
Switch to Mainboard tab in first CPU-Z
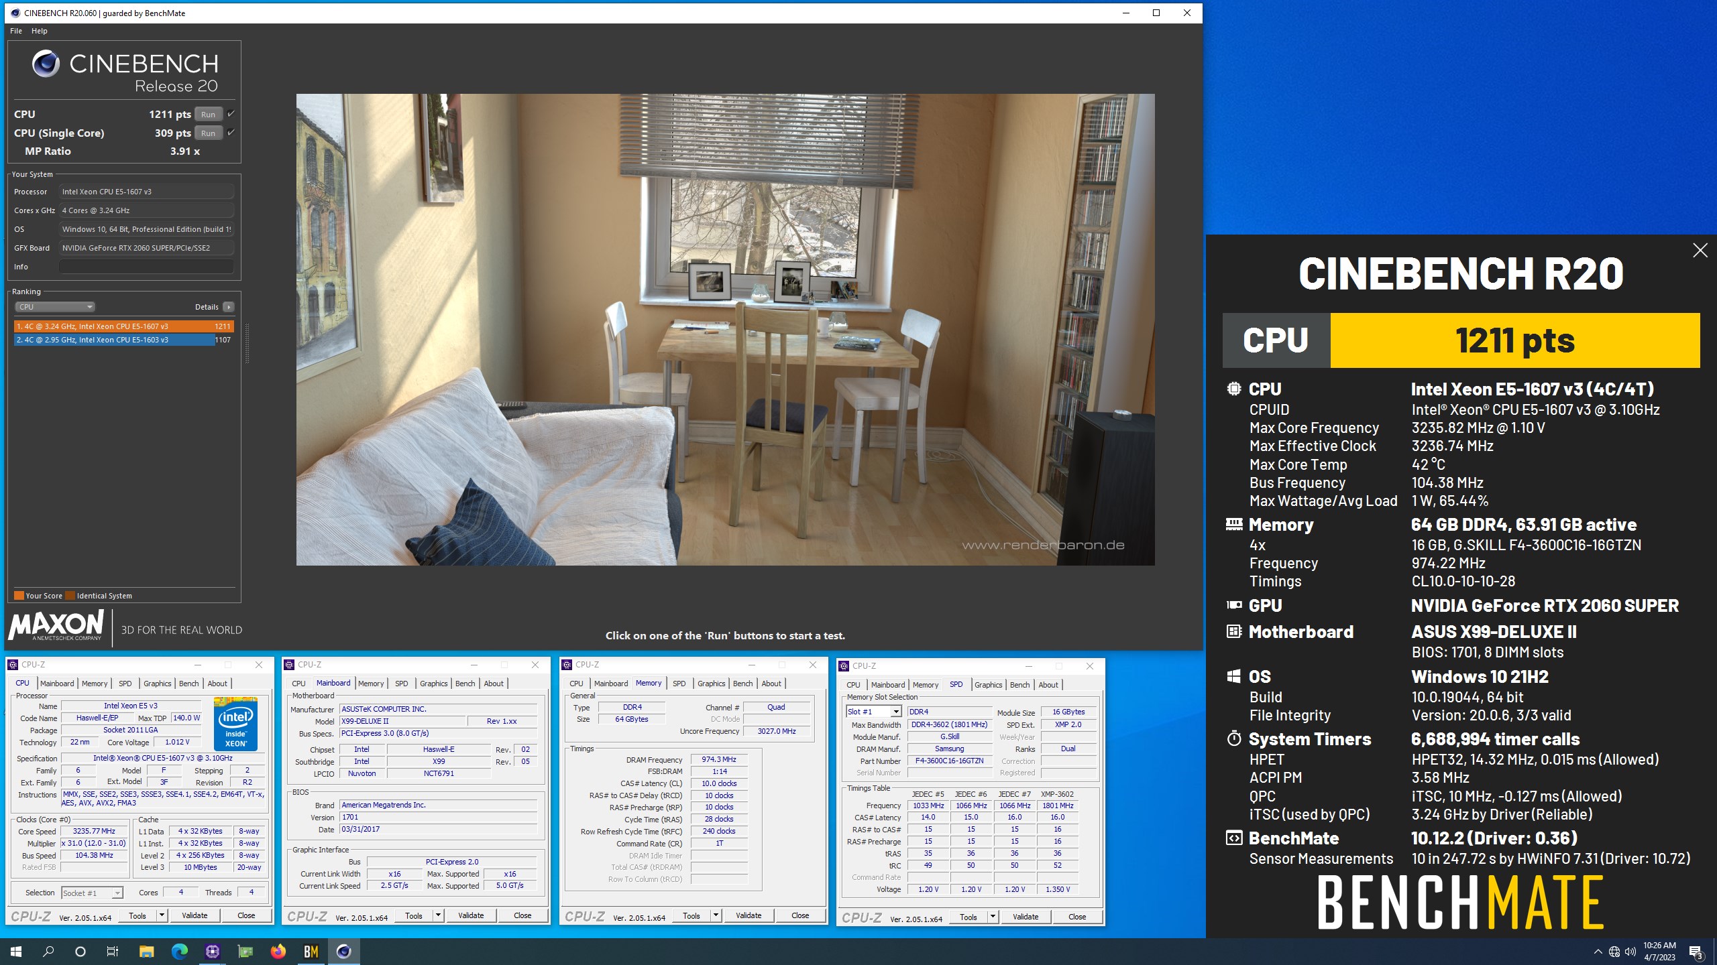(57, 684)
